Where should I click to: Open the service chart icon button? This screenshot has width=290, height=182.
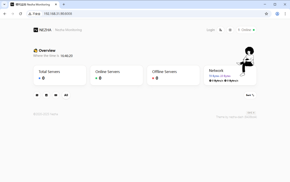coord(46,95)
